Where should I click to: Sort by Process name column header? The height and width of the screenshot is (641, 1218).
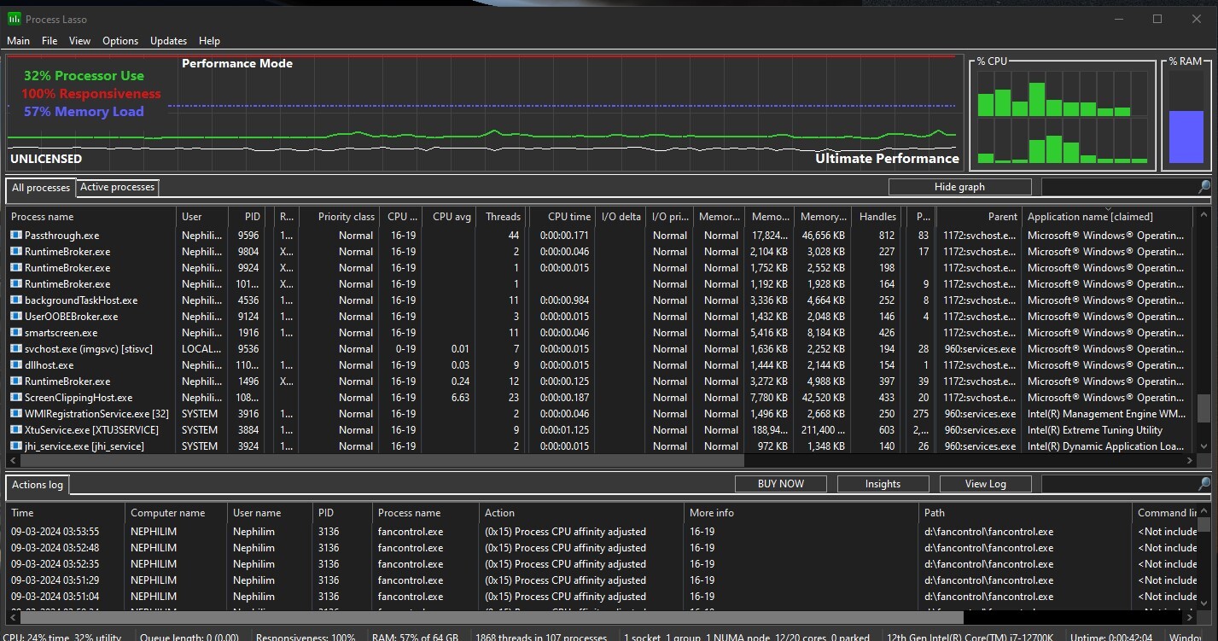91,217
